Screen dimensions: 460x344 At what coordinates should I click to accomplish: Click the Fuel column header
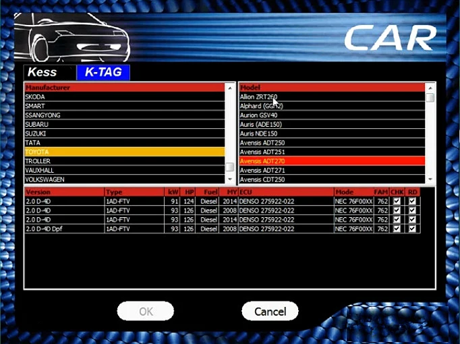(x=207, y=192)
